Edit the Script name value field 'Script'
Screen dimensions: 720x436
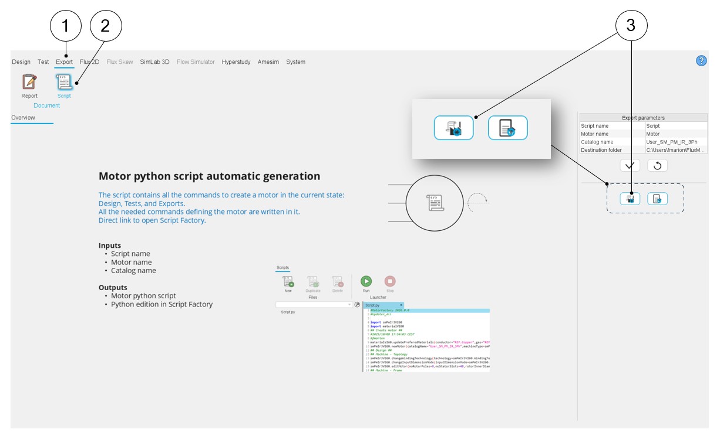(x=676, y=126)
